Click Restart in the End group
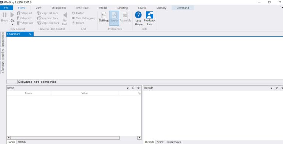The image size is (283, 144). pyautogui.click(x=78, y=13)
